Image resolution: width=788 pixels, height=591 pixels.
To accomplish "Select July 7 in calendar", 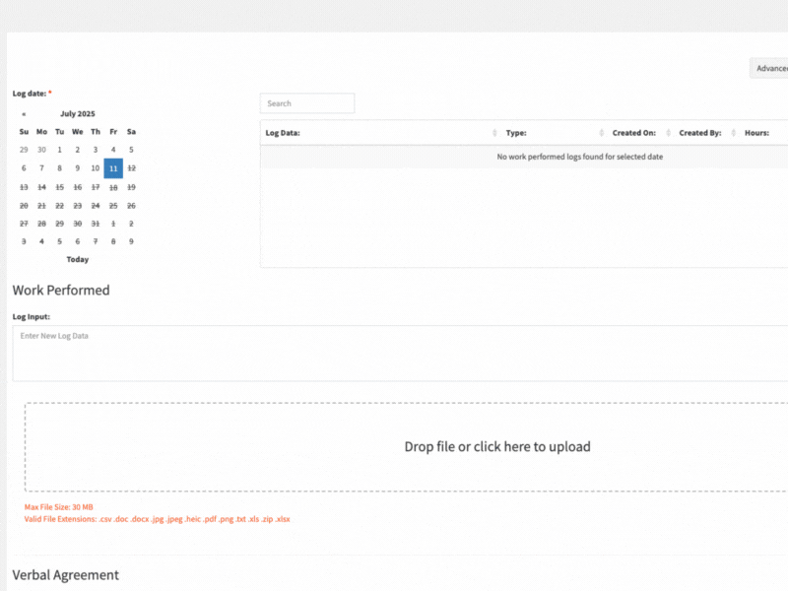I will [x=41, y=168].
